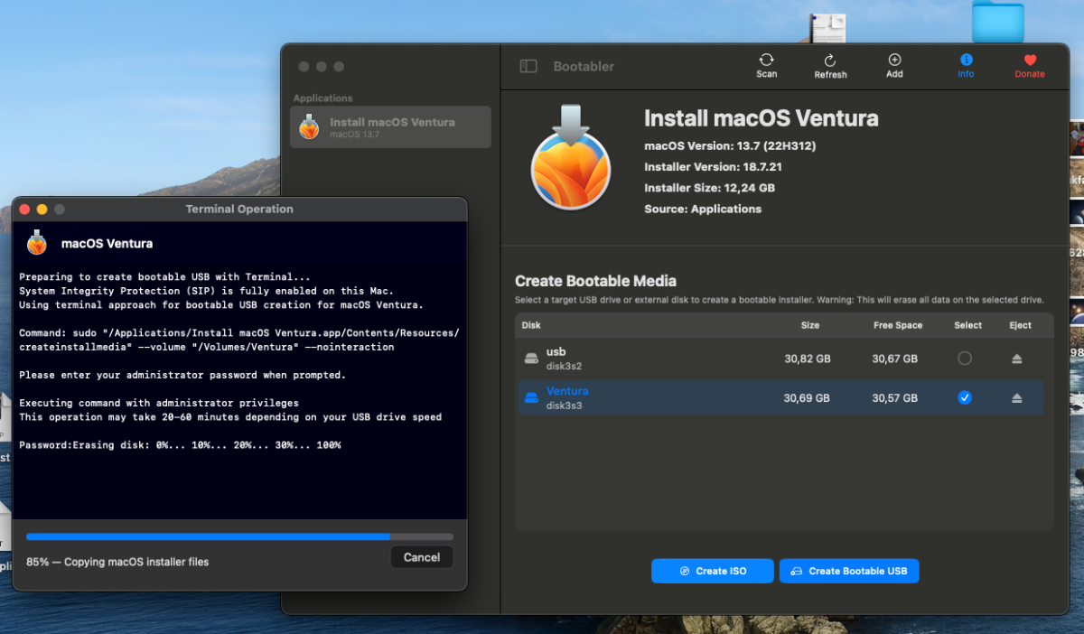Toggle the sidebar panel icon
The width and height of the screenshot is (1084, 634).
point(528,66)
